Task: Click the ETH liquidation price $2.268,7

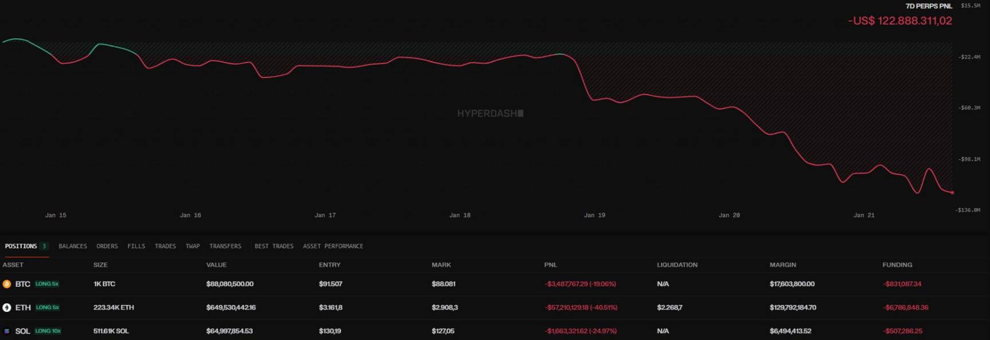Action: pyautogui.click(x=670, y=307)
